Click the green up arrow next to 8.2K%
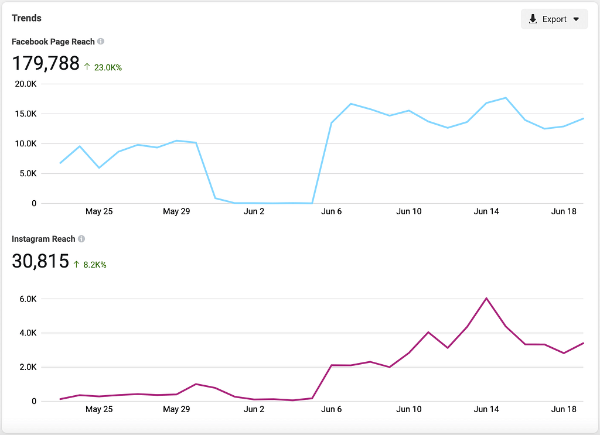 (76, 265)
